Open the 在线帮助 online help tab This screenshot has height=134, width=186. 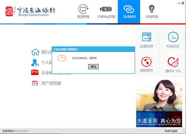click(x=152, y=11)
